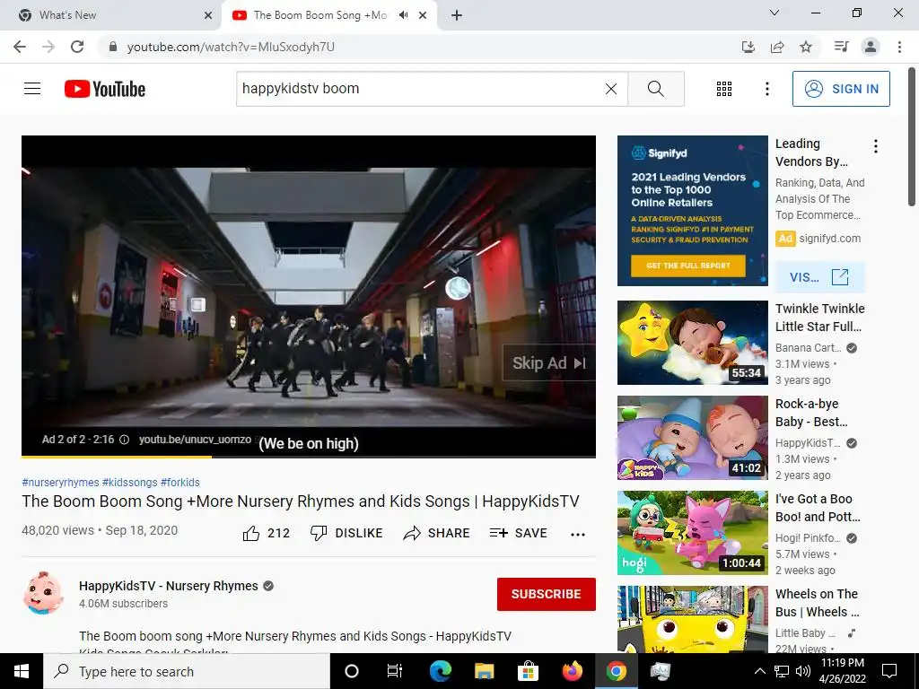Share the Boom Boom Song video

pos(437,533)
